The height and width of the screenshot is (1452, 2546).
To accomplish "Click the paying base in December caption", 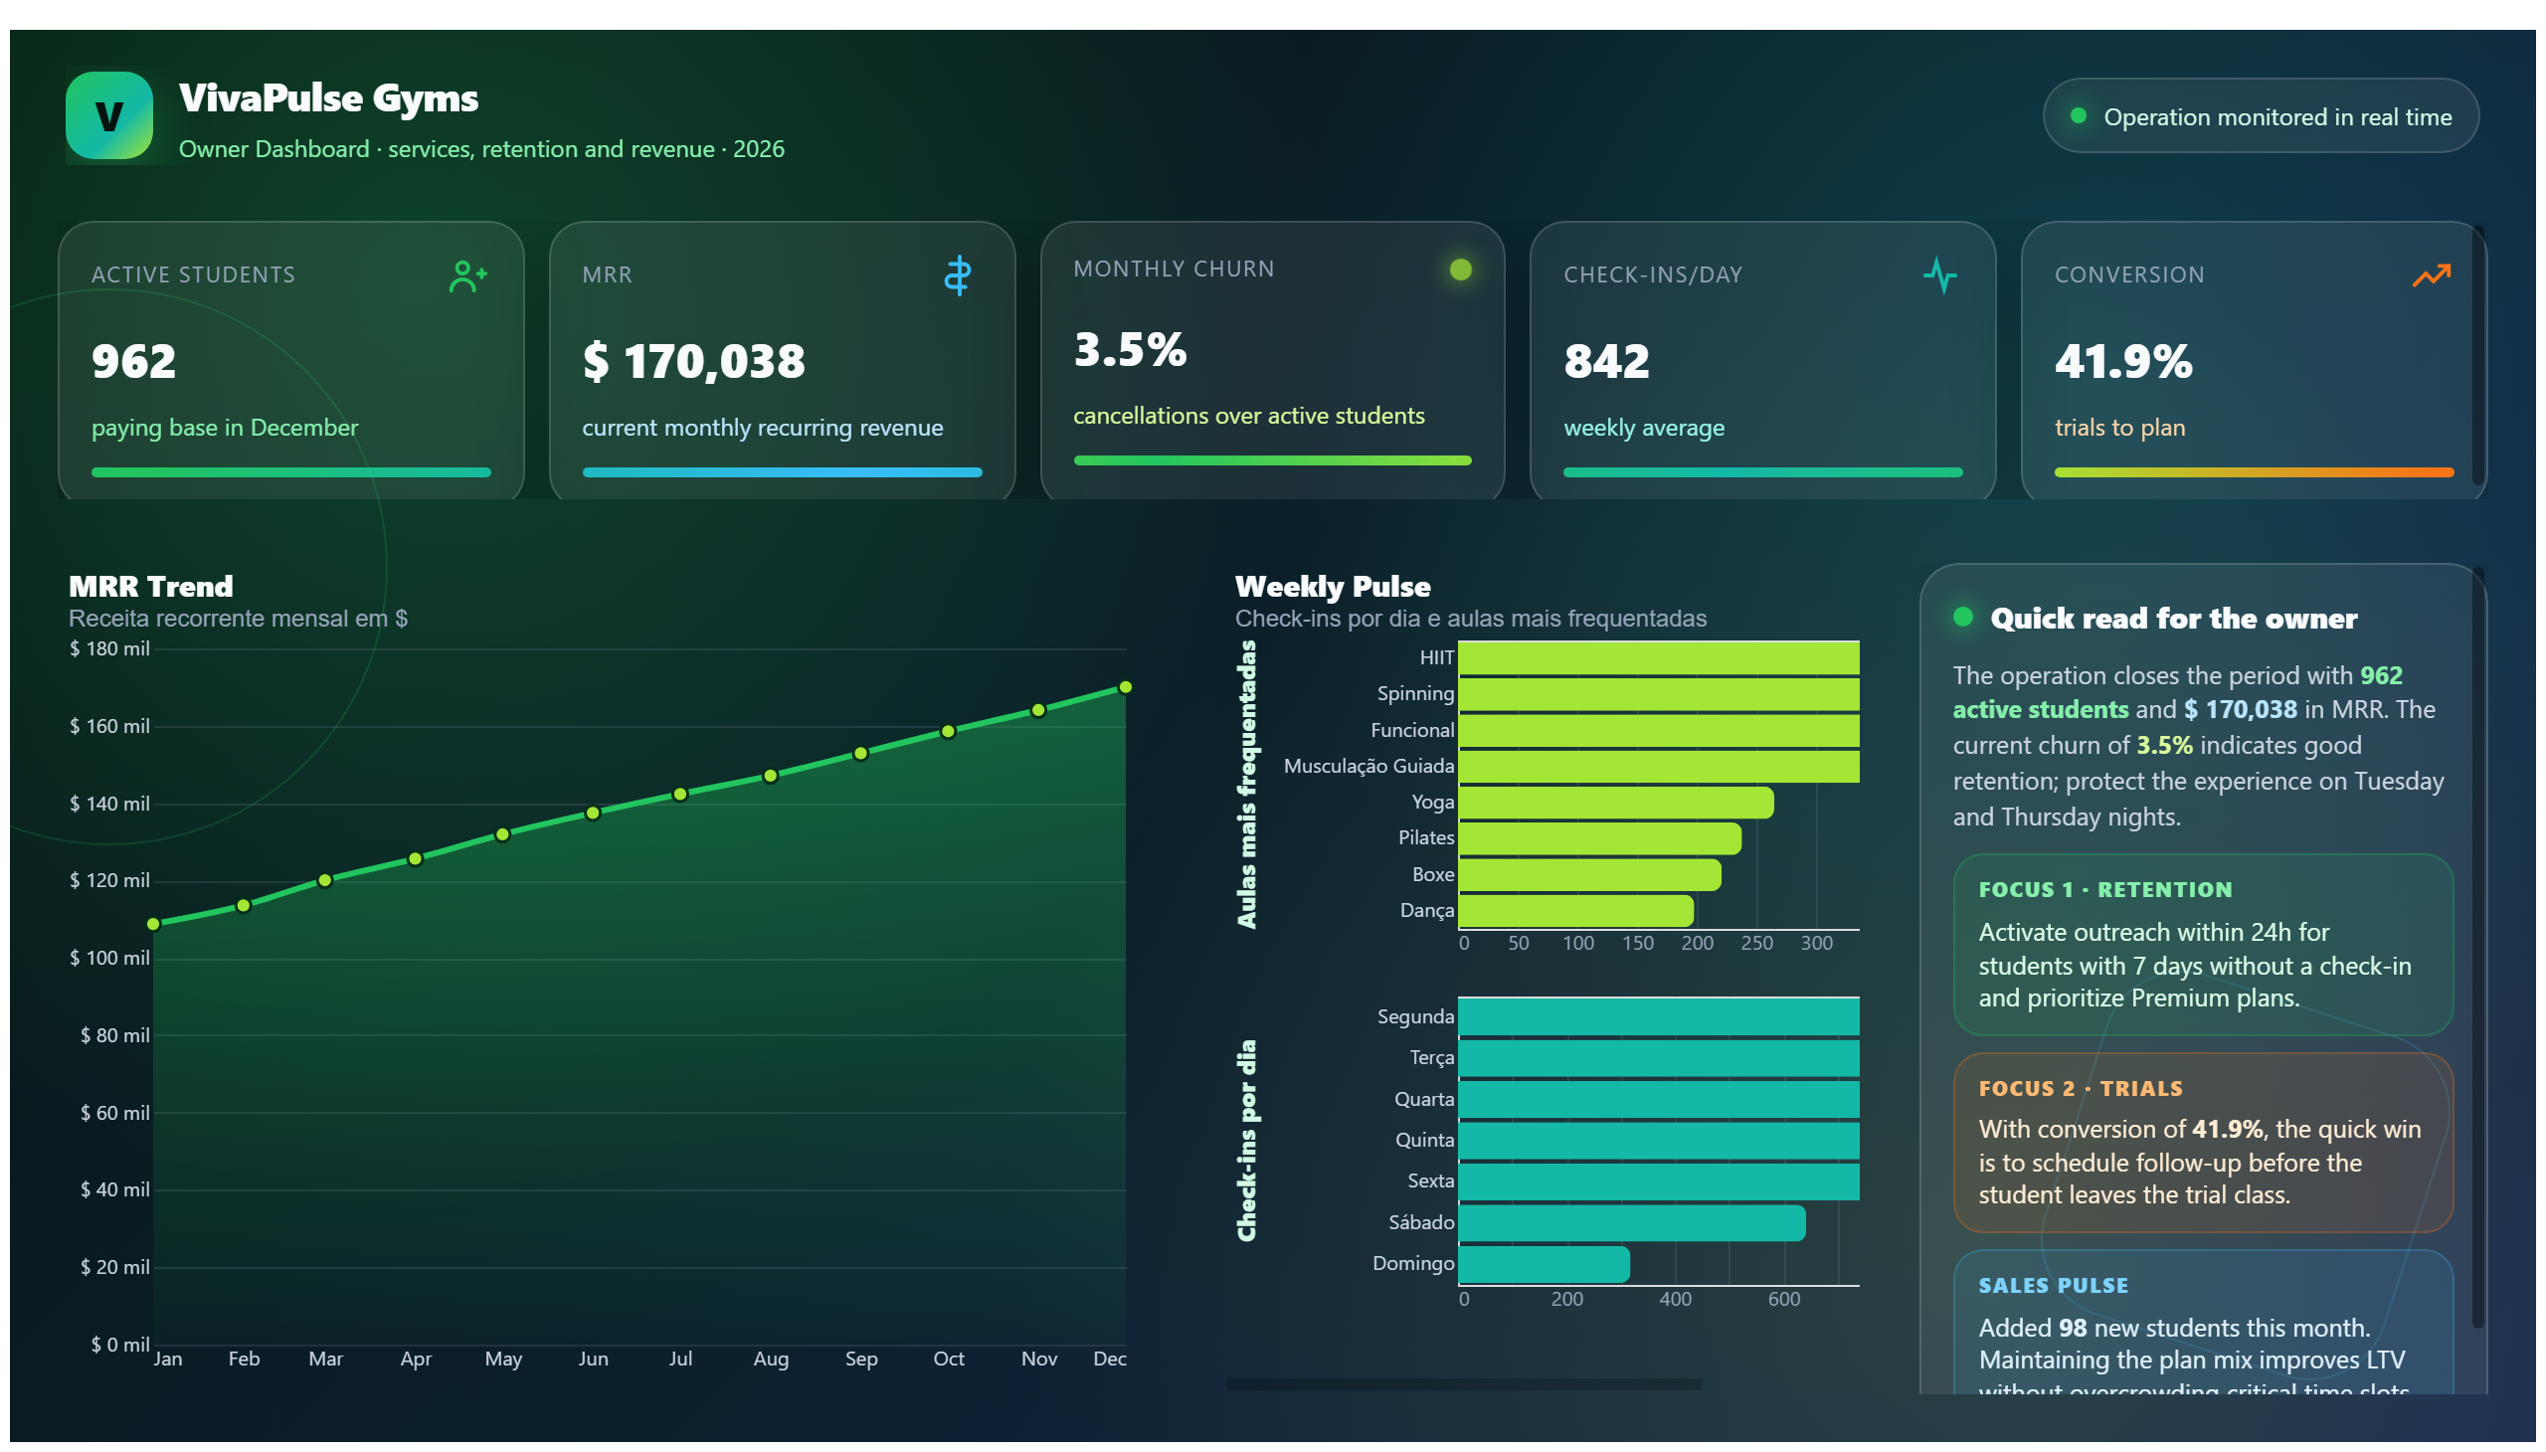I will point(225,428).
